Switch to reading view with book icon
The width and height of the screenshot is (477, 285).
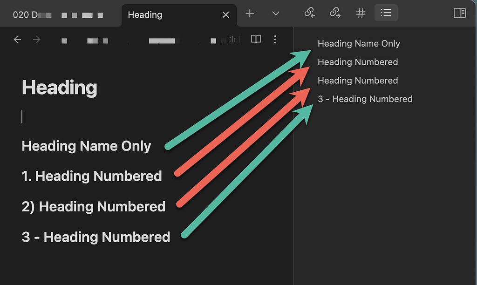pos(256,40)
